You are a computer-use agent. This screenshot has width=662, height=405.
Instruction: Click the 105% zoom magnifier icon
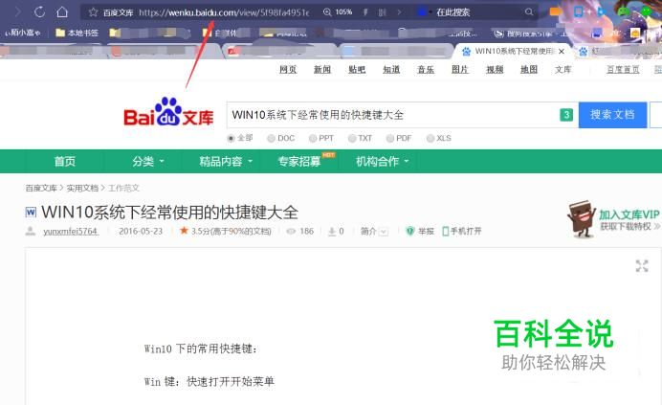pos(327,12)
